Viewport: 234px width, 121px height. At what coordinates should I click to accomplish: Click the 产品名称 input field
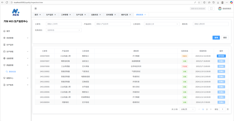(x=113, y=24)
